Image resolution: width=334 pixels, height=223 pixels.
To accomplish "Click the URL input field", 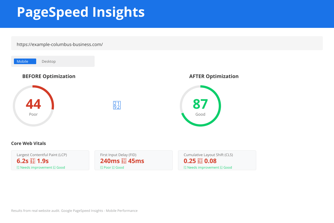I will [x=167, y=43].
